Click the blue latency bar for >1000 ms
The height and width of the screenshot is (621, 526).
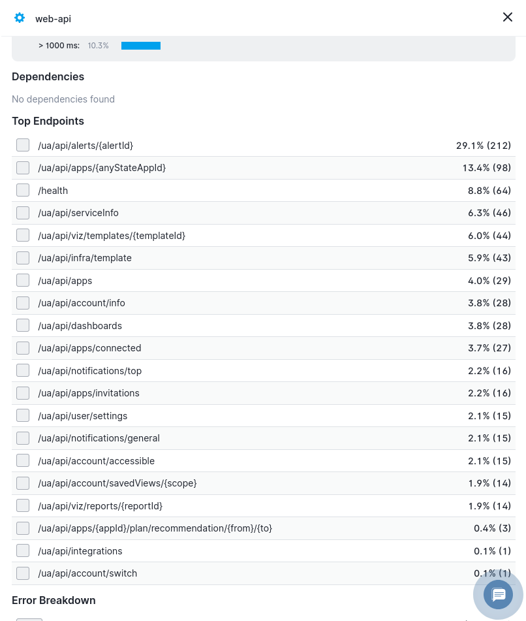(x=140, y=46)
